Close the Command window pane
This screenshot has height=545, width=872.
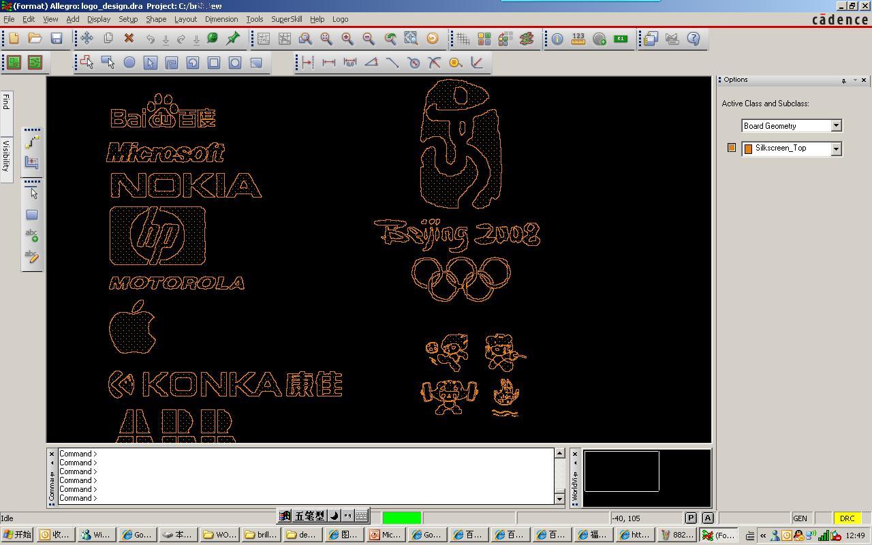click(52, 454)
